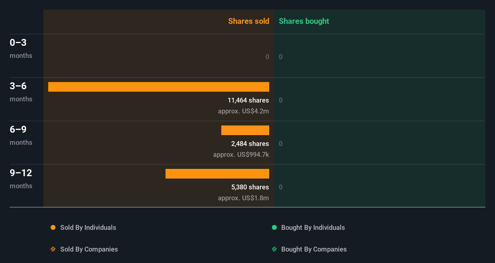The image size is (495, 263).
Task: Select the Bought By Individuals legend label
Action: [x=313, y=227]
